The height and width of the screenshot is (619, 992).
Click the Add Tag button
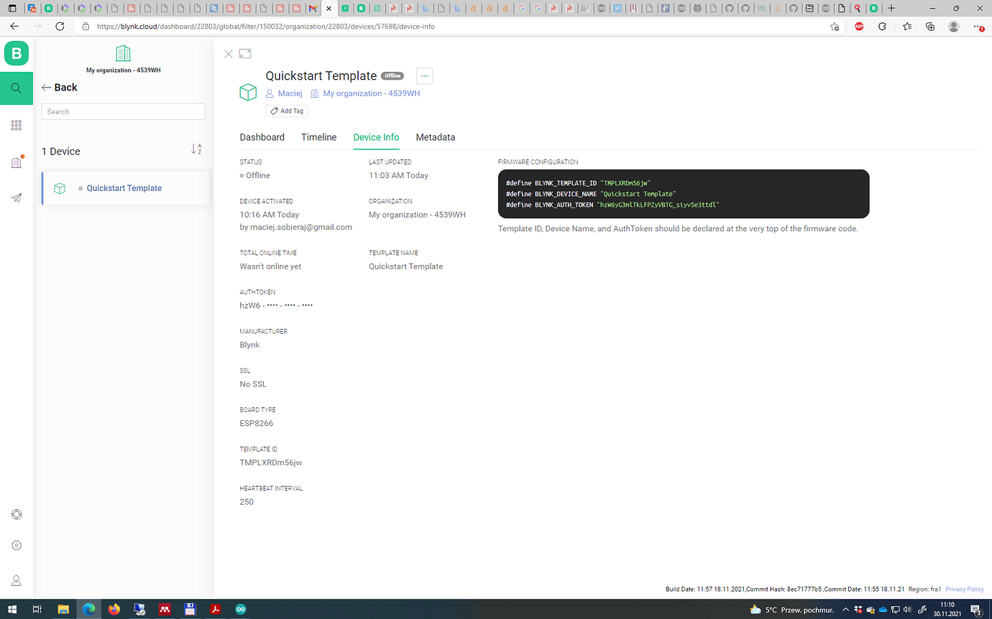tap(287, 111)
